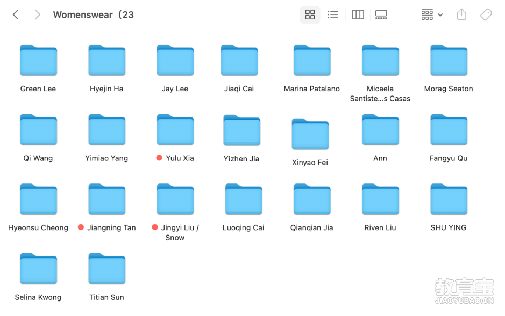The height and width of the screenshot is (316, 505).
Task: Select the Morag Seaton folder
Action: coord(449,60)
